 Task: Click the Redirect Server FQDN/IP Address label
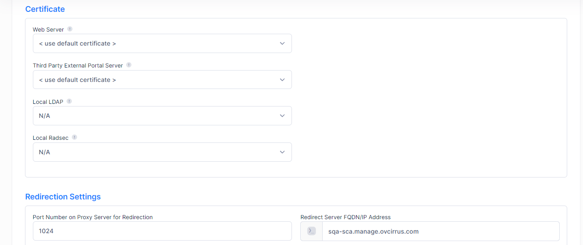[x=345, y=217]
